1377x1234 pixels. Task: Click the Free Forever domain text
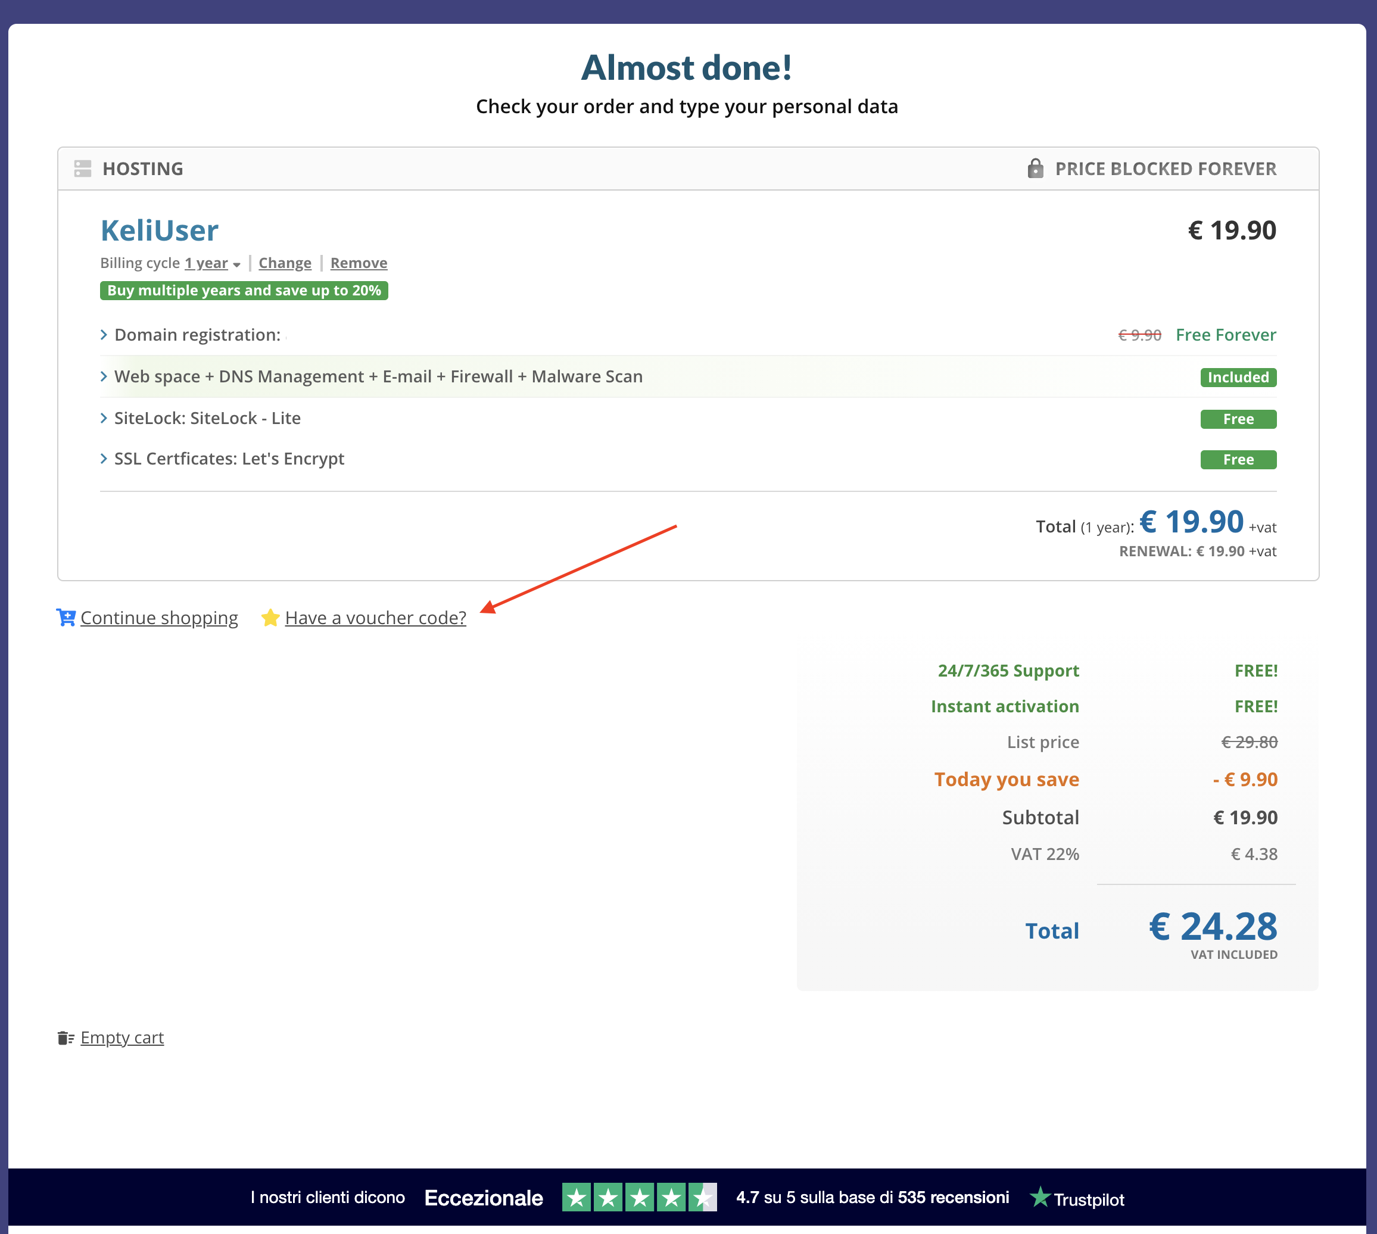tap(1226, 335)
